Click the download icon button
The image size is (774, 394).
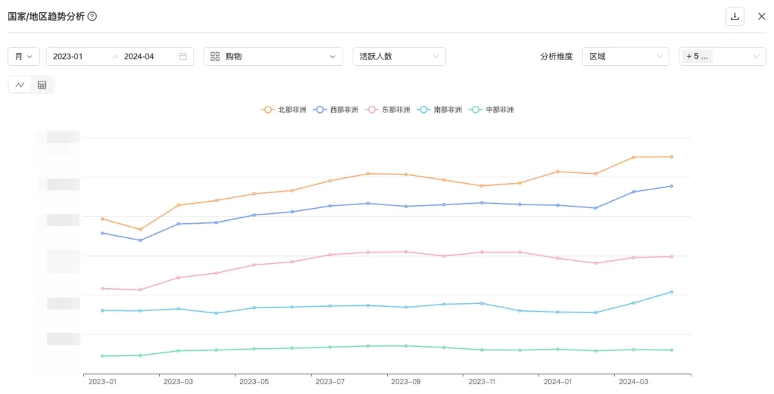tap(735, 16)
